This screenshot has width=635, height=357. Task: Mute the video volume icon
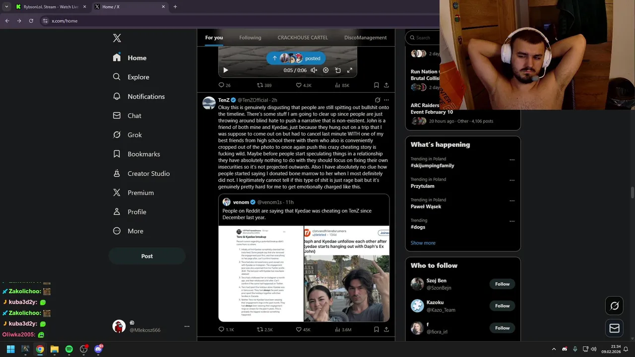pyautogui.click(x=314, y=70)
